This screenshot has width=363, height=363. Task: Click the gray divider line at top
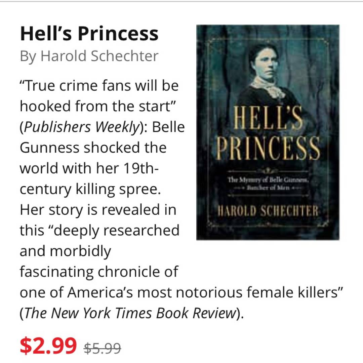click(x=182, y=1)
